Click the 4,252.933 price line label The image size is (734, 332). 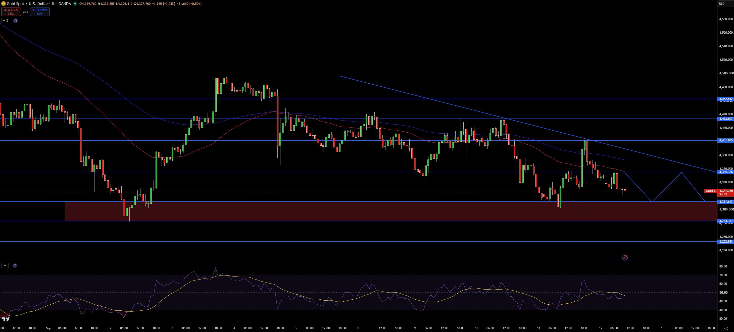tap(725, 241)
